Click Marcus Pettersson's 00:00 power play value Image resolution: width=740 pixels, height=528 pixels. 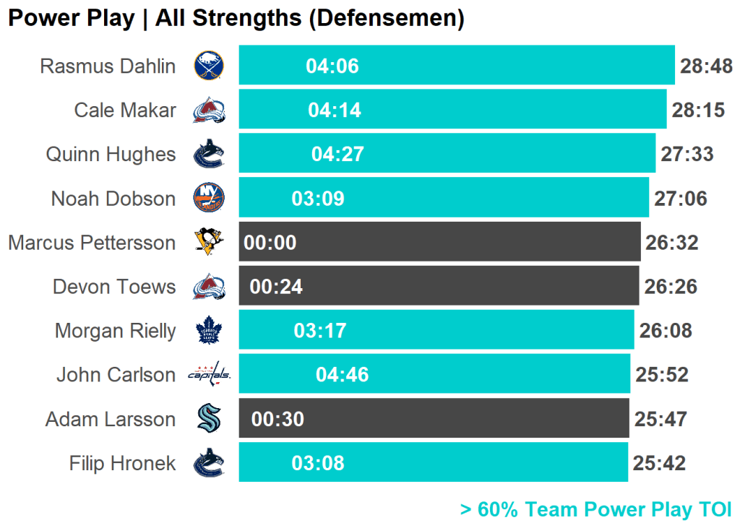coord(270,243)
